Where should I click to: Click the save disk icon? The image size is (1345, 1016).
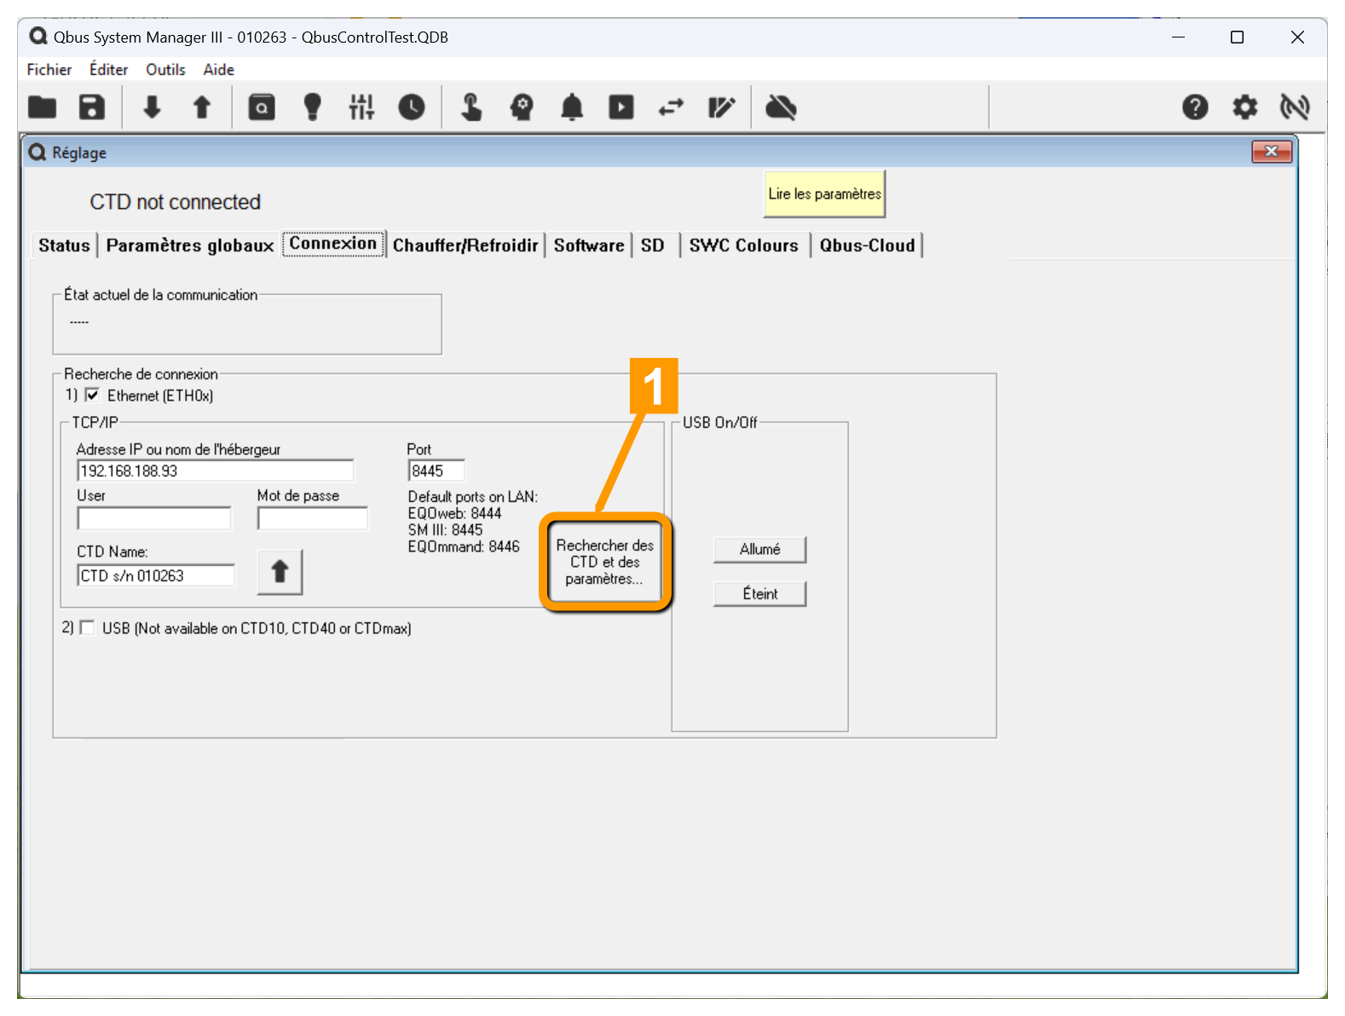[x=92, y=107]
